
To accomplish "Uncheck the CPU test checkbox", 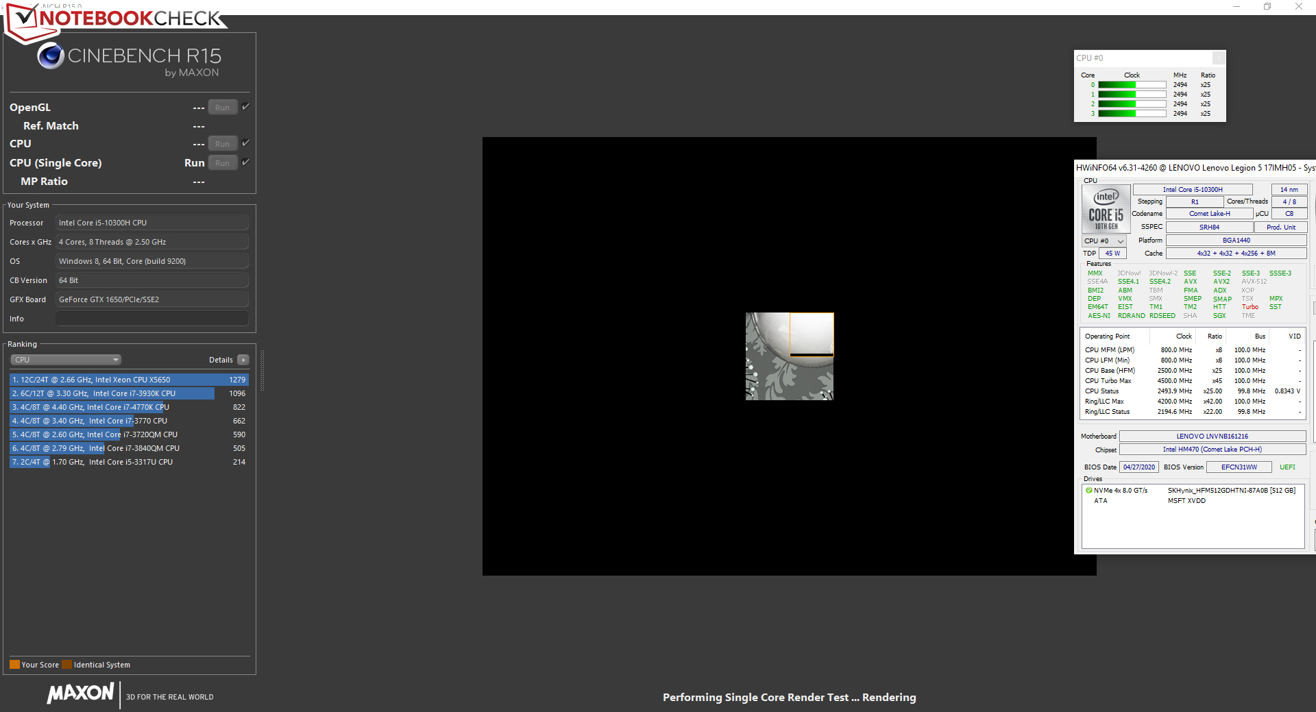I will point(246,143).
